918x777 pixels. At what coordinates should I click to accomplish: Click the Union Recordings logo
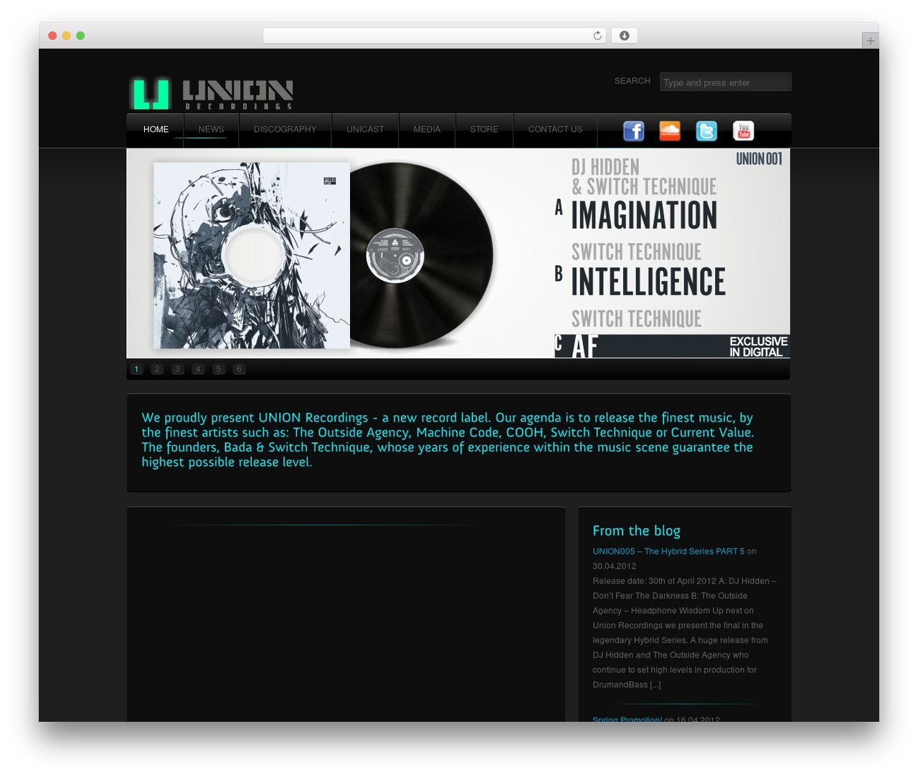(x=211, y=93)
